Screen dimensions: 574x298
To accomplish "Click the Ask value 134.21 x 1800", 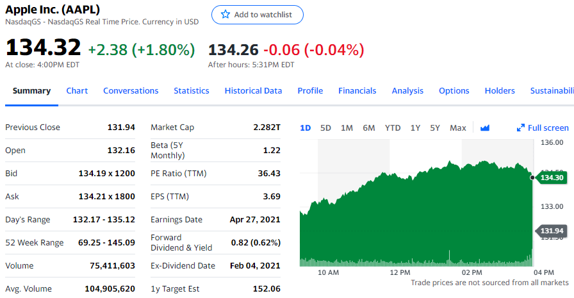I will click(107, 197).
